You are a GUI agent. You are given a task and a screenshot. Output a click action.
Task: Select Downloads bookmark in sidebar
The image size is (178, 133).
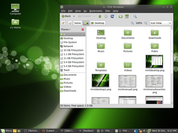(73, 91)
